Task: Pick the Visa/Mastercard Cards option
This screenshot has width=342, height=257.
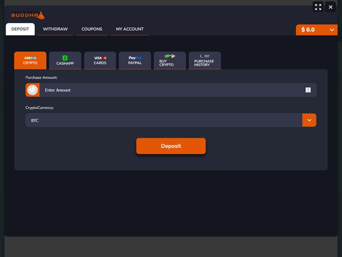Action: (x=100, y=60)
